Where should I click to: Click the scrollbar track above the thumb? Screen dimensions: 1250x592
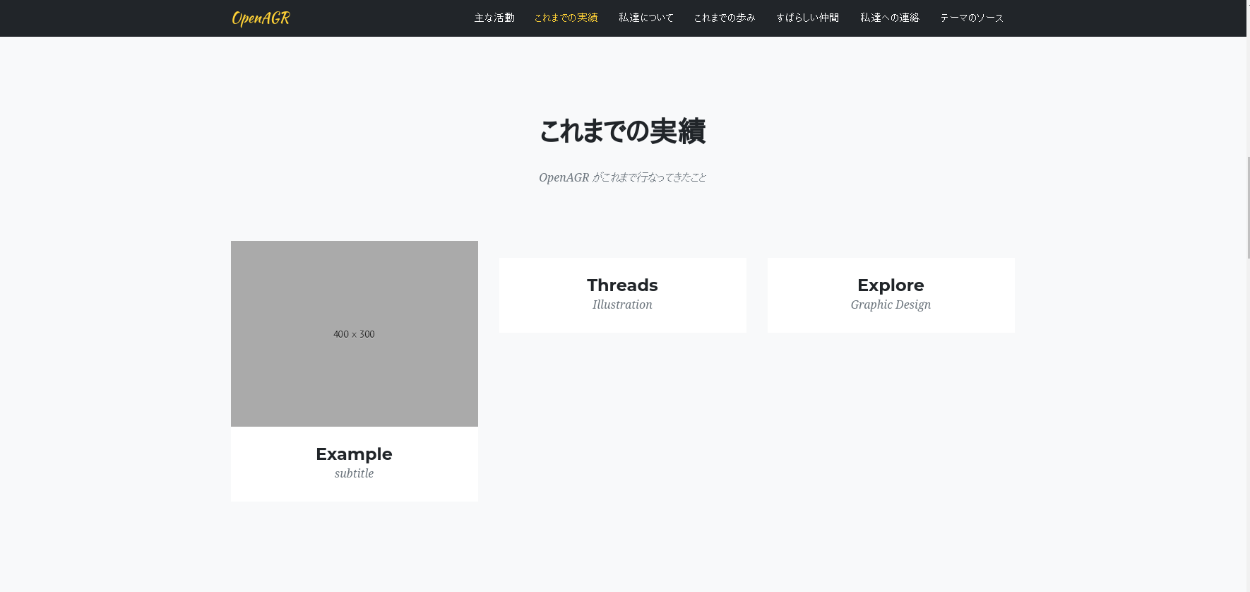(x=1248, y=85)
